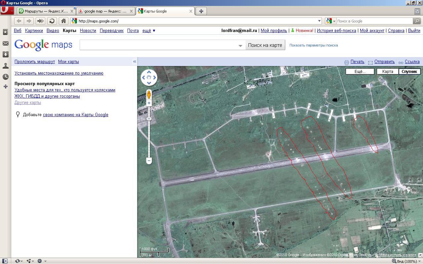Click the map zoom in plus button

coord(149,103)
